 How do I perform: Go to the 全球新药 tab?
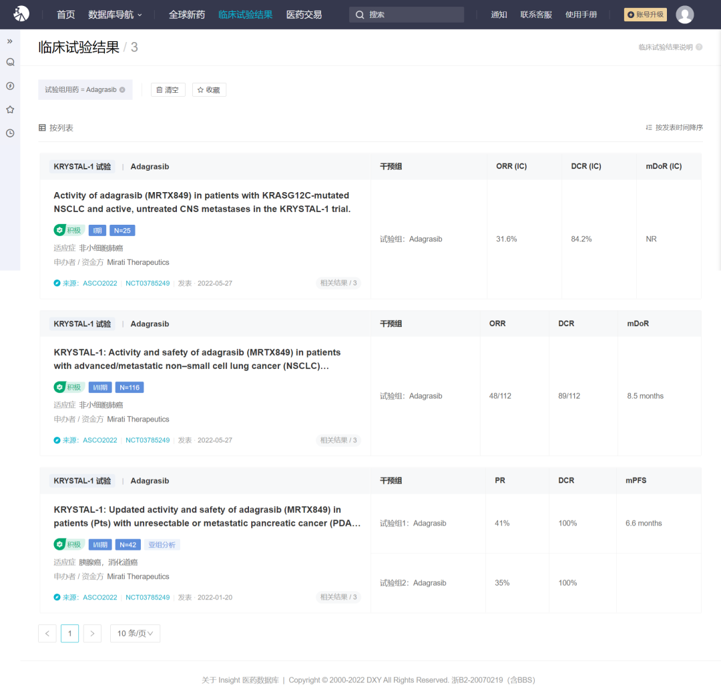coord(186,15)
